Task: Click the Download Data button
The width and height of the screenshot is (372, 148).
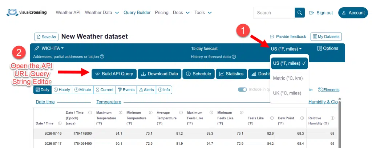Action: click(159, 74)
